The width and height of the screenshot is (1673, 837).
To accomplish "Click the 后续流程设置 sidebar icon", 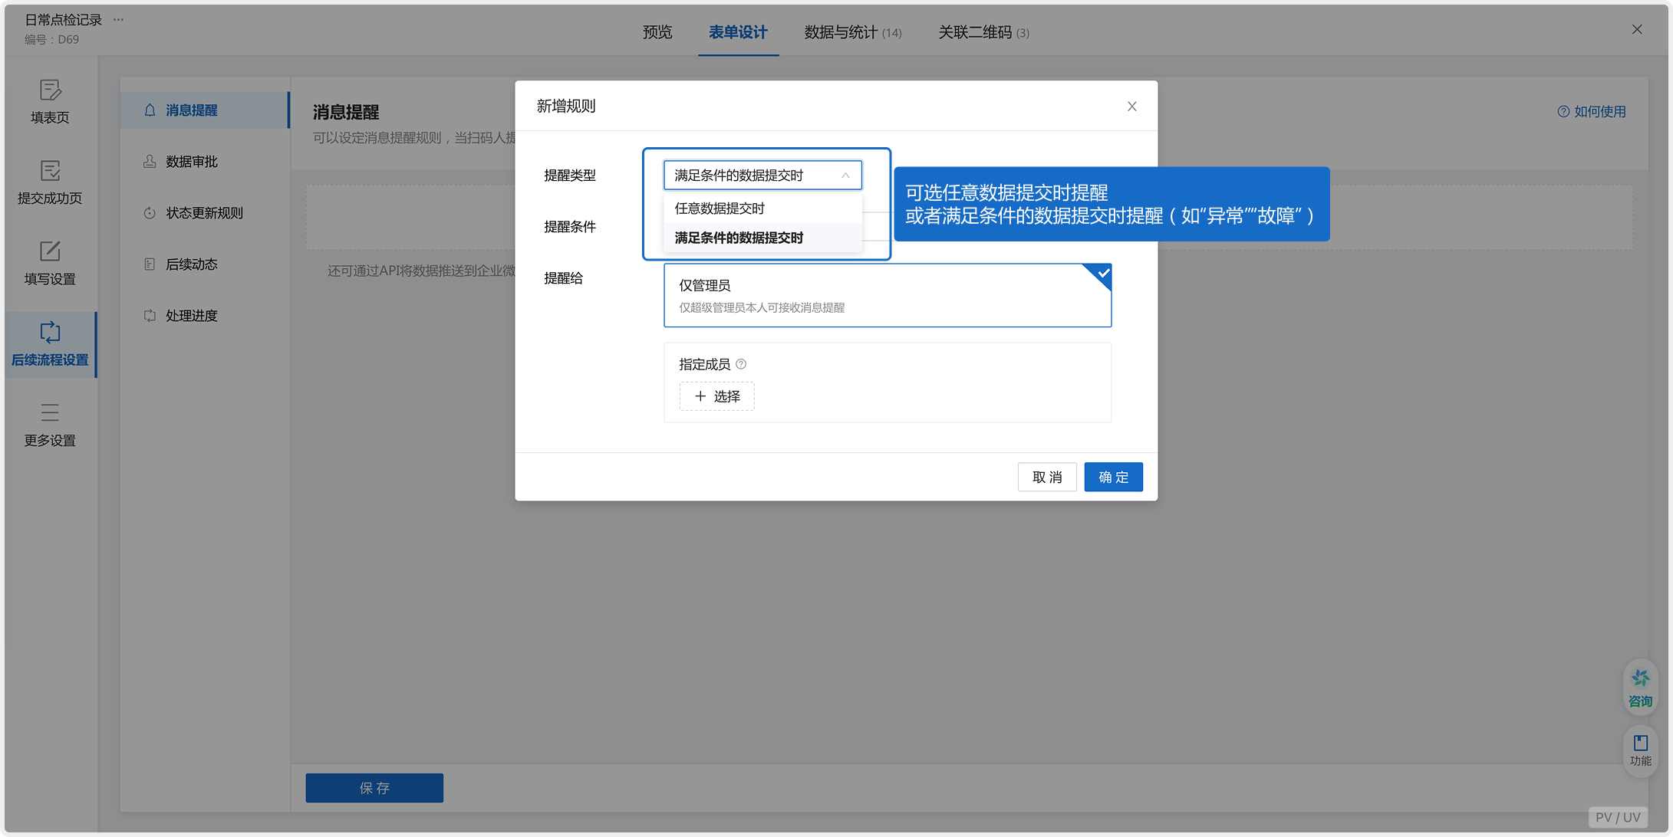I will click(49, 333).
